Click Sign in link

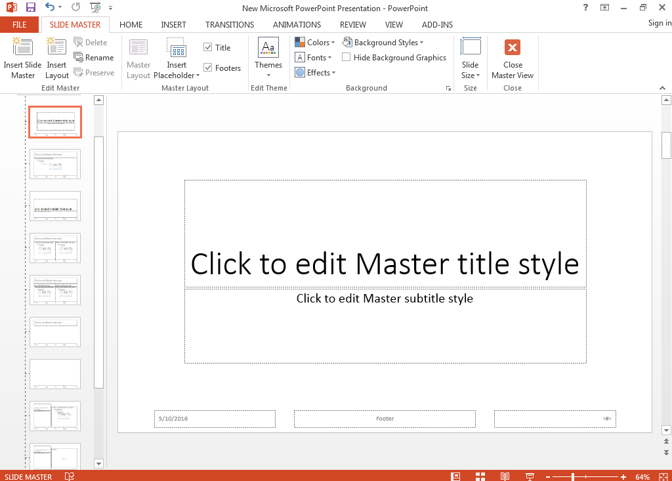pos(659,23)
